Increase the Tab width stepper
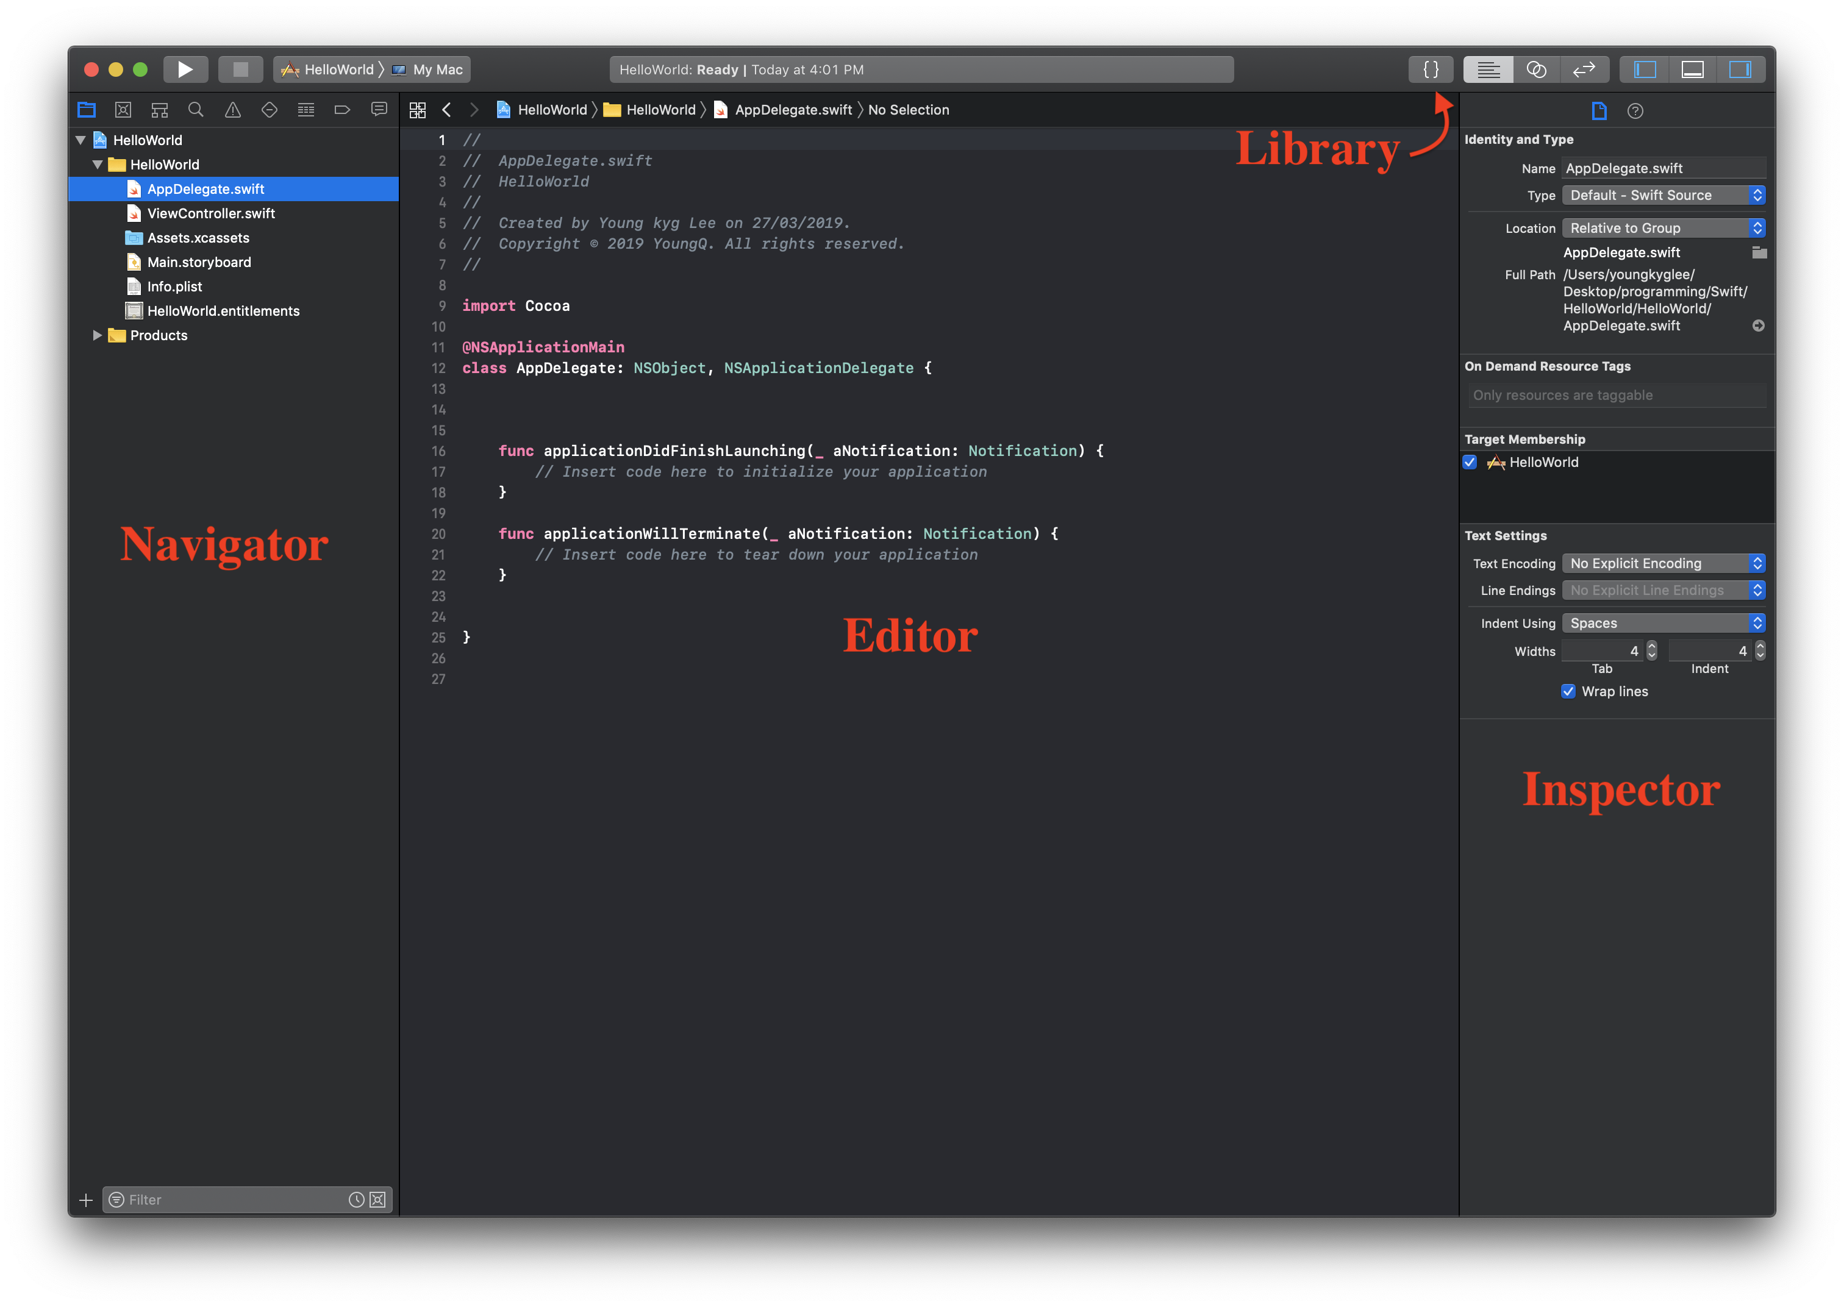Screen dimensions: 1844x1307 pos(1652,646)
